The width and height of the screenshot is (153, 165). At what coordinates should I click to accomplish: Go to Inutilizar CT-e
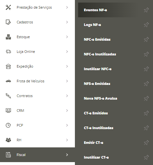click(96, 157)
